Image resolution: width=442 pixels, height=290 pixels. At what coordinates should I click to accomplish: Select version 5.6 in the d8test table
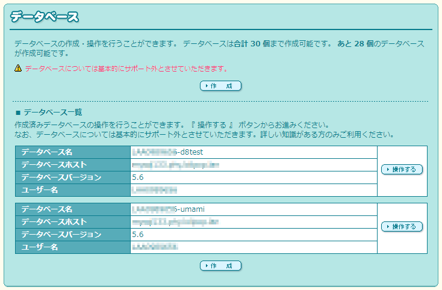point(138,177)
